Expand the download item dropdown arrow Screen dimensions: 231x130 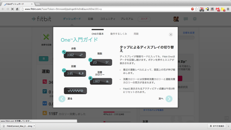pos(34,126)
